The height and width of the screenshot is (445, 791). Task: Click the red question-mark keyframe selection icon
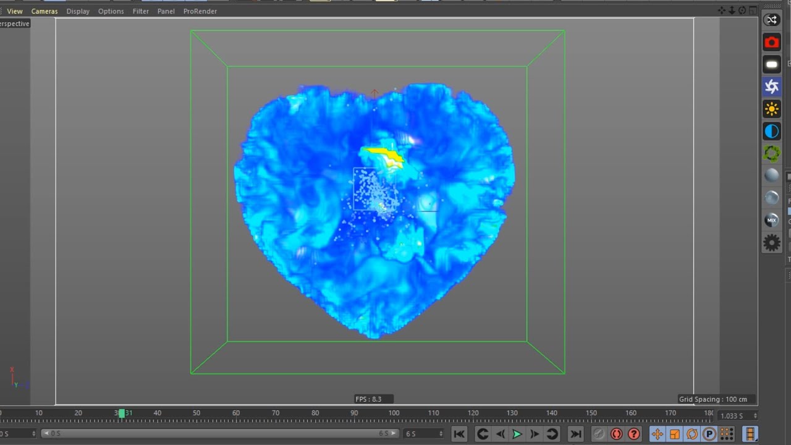tap(633, 434)
